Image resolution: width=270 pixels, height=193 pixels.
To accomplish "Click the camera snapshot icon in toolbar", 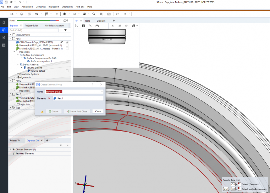I will pyautogui.click(x=109, y=14).
